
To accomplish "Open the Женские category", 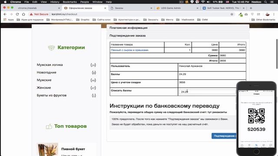I will (x=44, y=88).
